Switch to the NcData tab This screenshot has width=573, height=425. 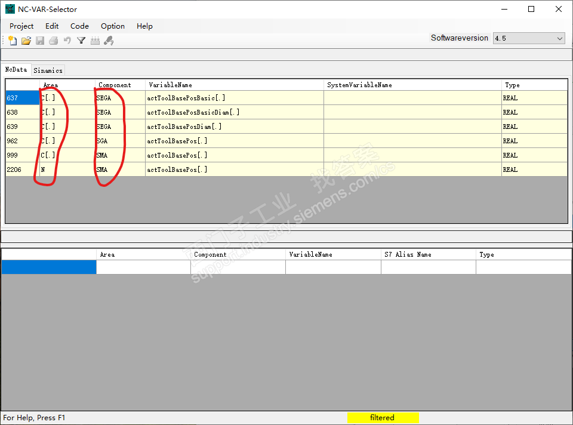pyautogui.click(x=16, y=69)
